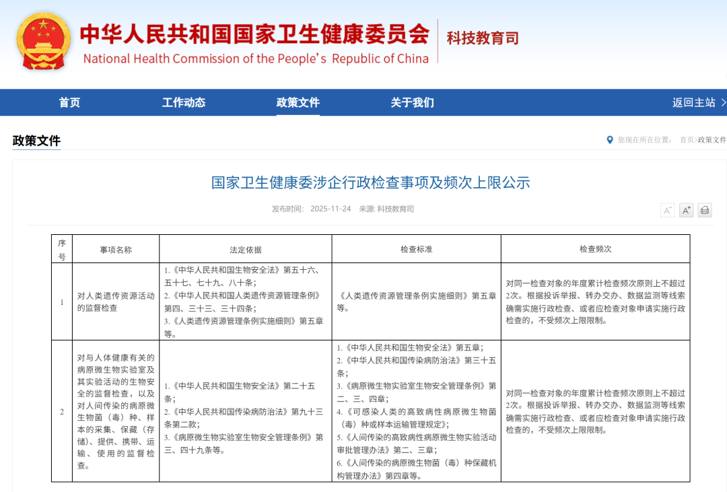Viewport: 727px width, 492px height.
Task: Click the arrow beside 返回主站
Action: pos(723,103)
